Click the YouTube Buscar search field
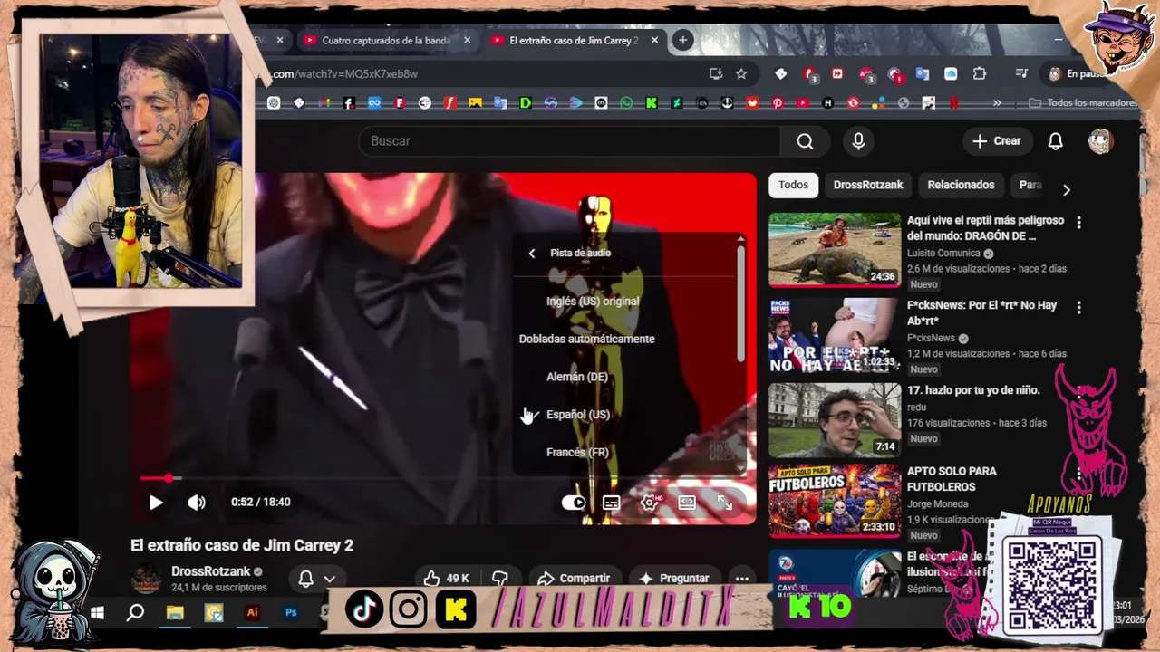The height and width of the screenshot is (652, 1160). (x=569, y=141)
